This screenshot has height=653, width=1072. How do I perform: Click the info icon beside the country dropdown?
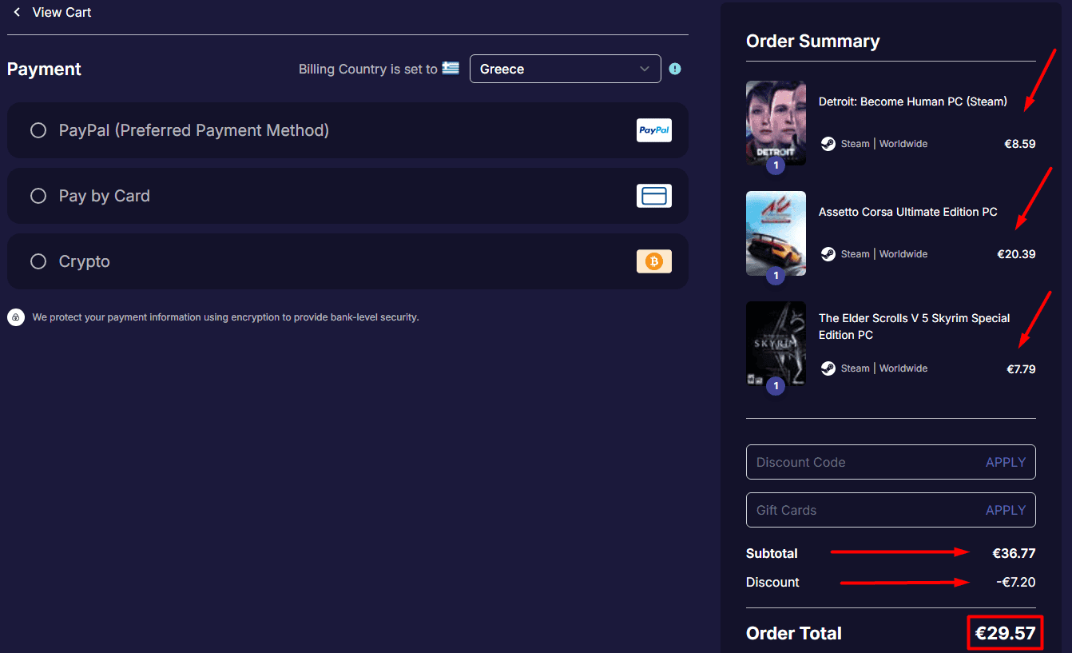675,69
